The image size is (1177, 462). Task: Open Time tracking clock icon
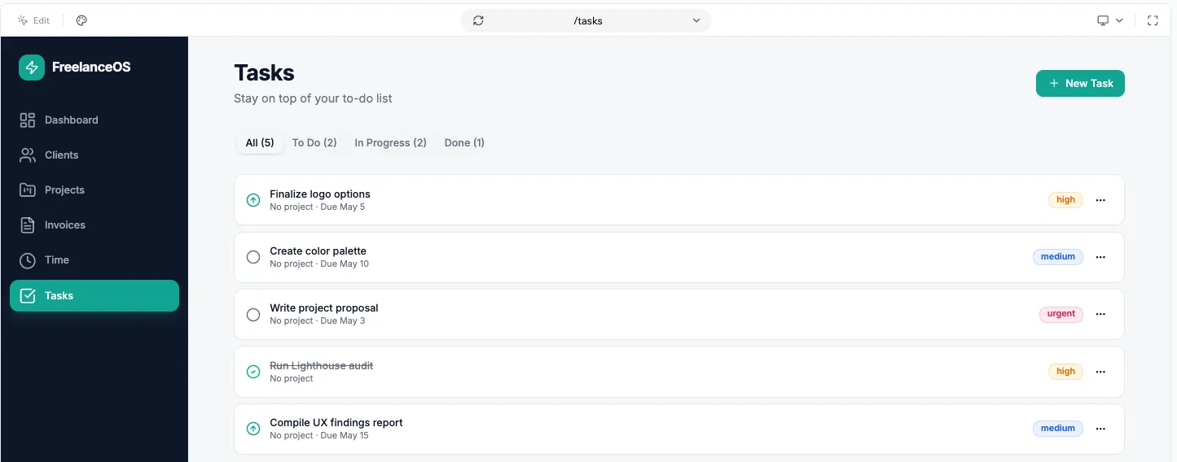click(x=28, y=260)
